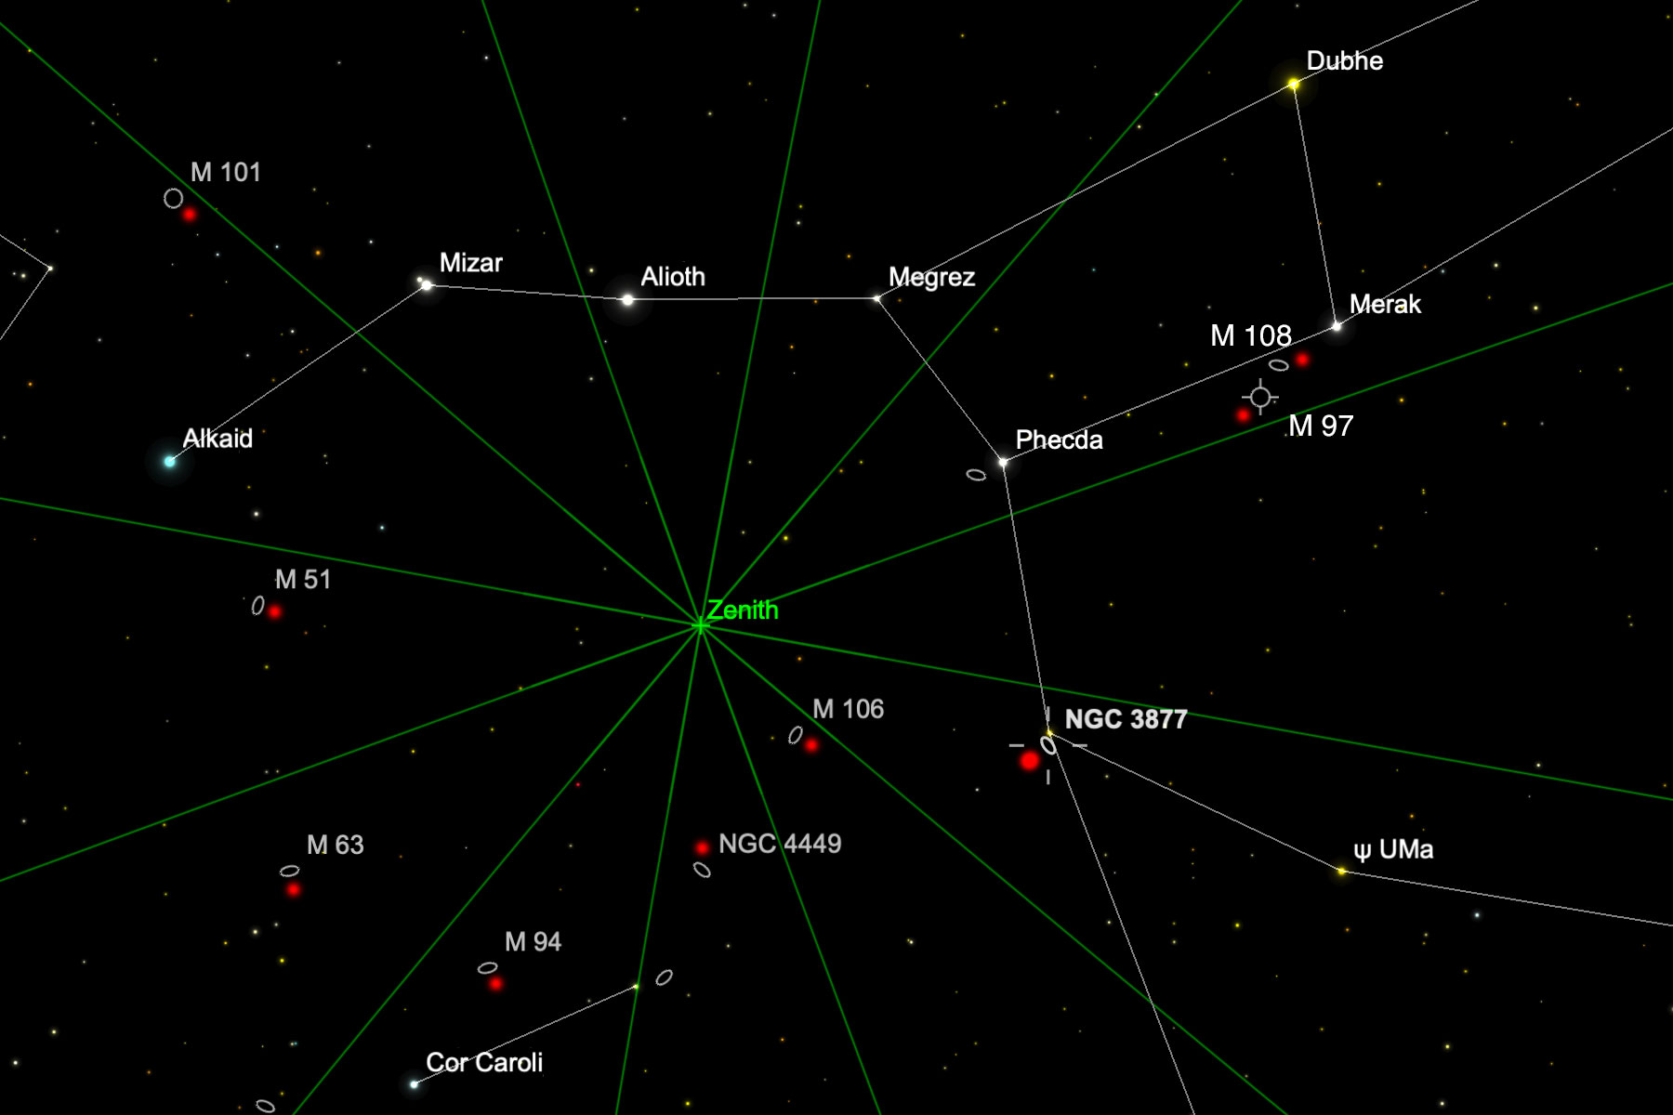Image resolution: width=1673 pixels, height=1115 pixels.
Task: Select the Merak star
Action: click(1337, 326)
